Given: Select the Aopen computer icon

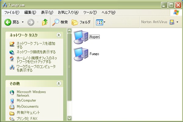Looking at the screenshot, I should [81, 37].
